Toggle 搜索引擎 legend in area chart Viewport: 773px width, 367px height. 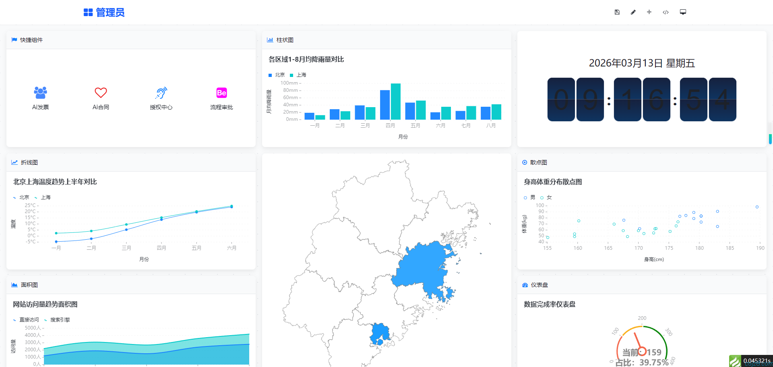coord(57,320)
